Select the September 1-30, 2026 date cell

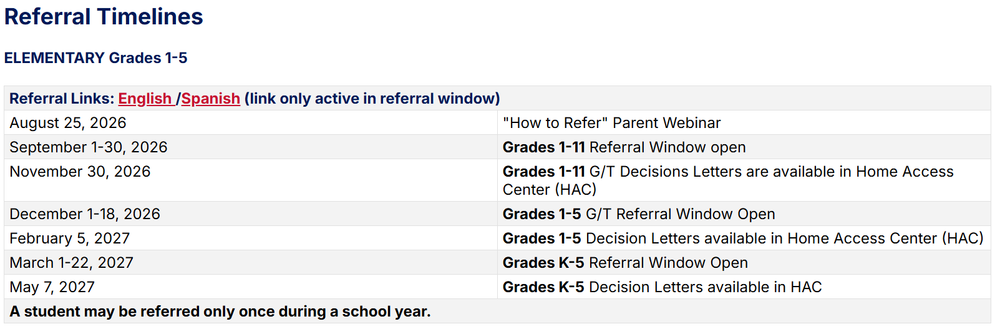pyautogui.click(x=251, y=147)
